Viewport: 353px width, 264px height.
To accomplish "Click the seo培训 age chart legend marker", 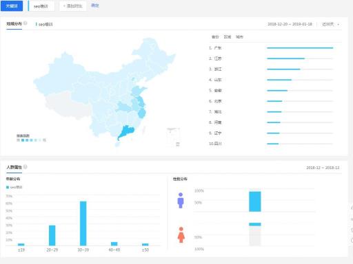I will tap(8, 187).
